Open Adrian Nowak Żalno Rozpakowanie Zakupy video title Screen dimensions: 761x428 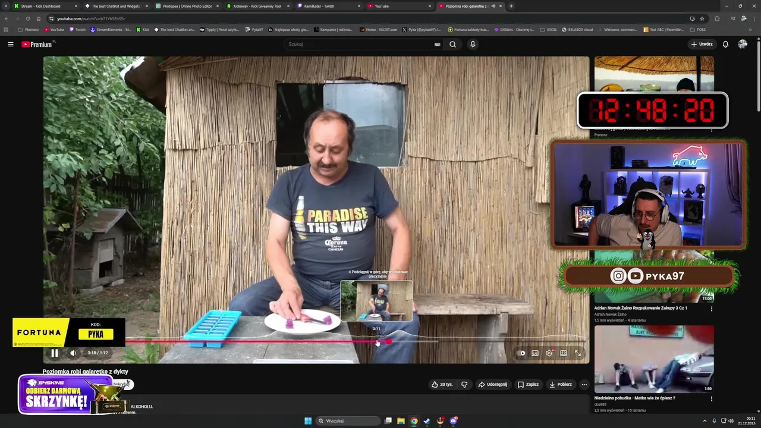pyautogui.click(x=640, y=308)
